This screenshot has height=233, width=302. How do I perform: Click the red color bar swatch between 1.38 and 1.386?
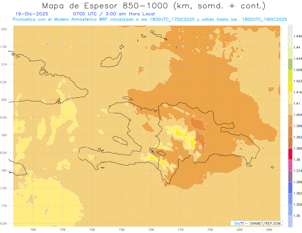tap(290, 154)
